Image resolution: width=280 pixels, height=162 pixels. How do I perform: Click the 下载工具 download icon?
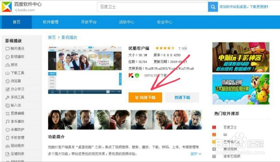tap(8, 73)
